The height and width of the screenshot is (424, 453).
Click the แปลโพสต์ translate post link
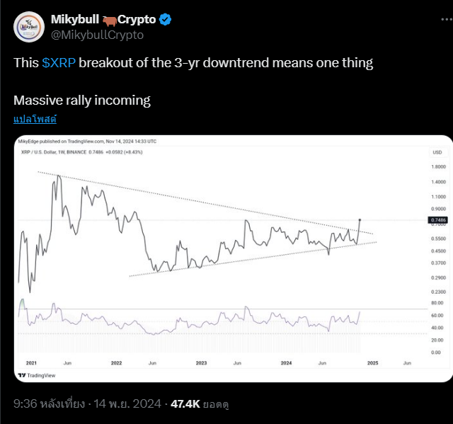35,119
